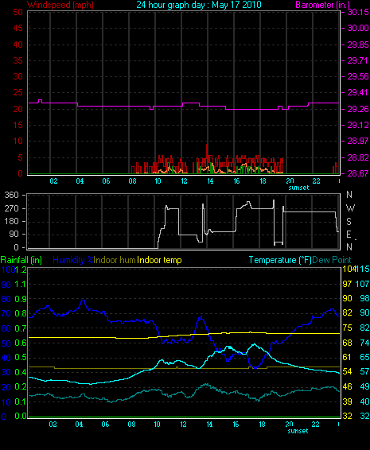The image size is (370, 450).
Task: Select the 270 wind direction degree label
Action: [x=11, y=208]
